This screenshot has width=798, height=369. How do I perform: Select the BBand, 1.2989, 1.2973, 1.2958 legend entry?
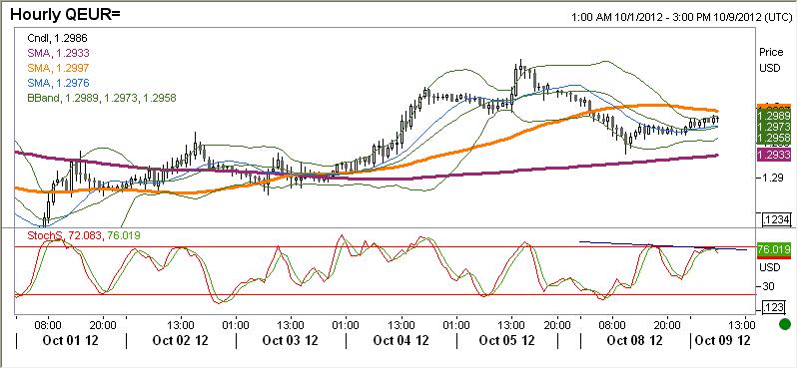(103, 98)
